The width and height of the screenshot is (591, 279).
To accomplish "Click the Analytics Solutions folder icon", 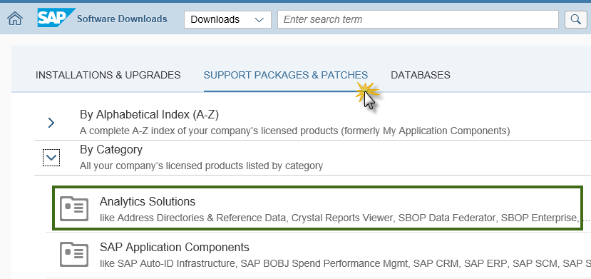I will click(74, 208).
